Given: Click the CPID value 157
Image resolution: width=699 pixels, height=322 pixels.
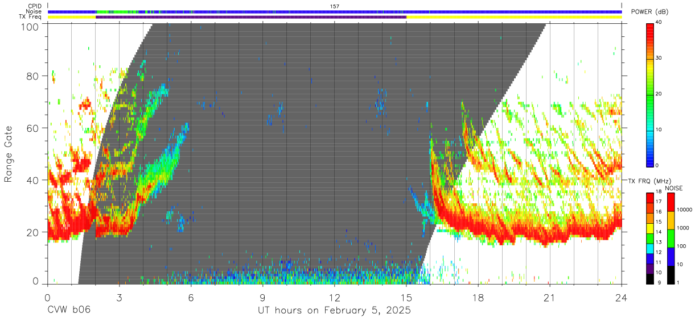Looking at the screenshot, I should tap(335, 6).
